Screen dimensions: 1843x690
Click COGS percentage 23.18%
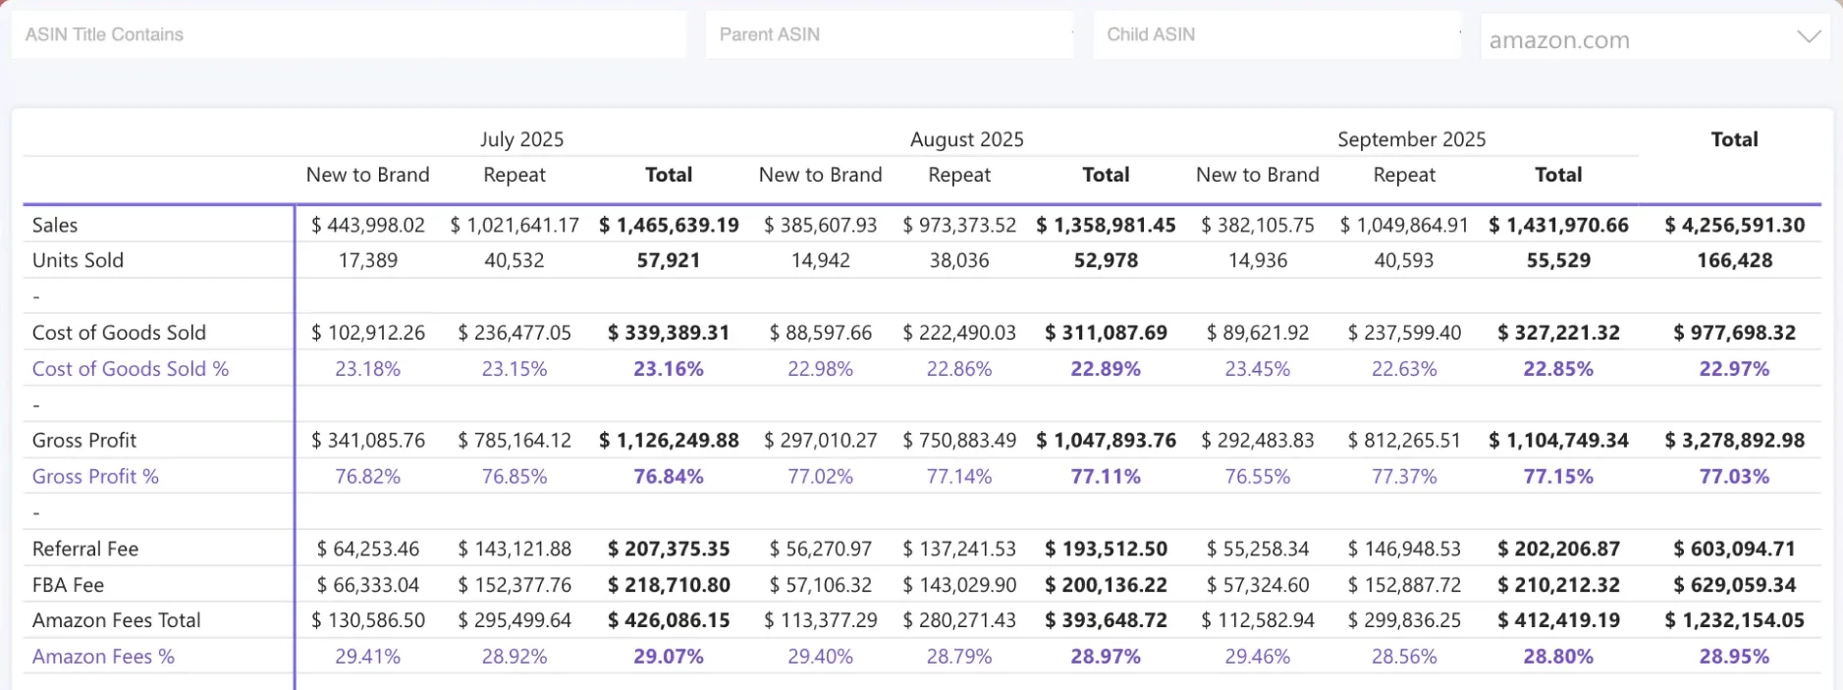pos(368,369)
